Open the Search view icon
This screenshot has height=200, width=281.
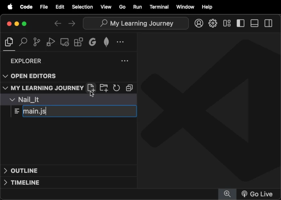coord(23,42)
